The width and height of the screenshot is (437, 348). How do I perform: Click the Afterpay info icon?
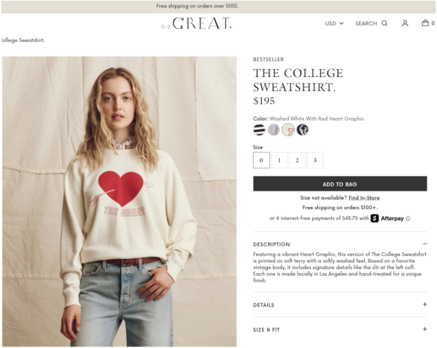pos(408,219)
